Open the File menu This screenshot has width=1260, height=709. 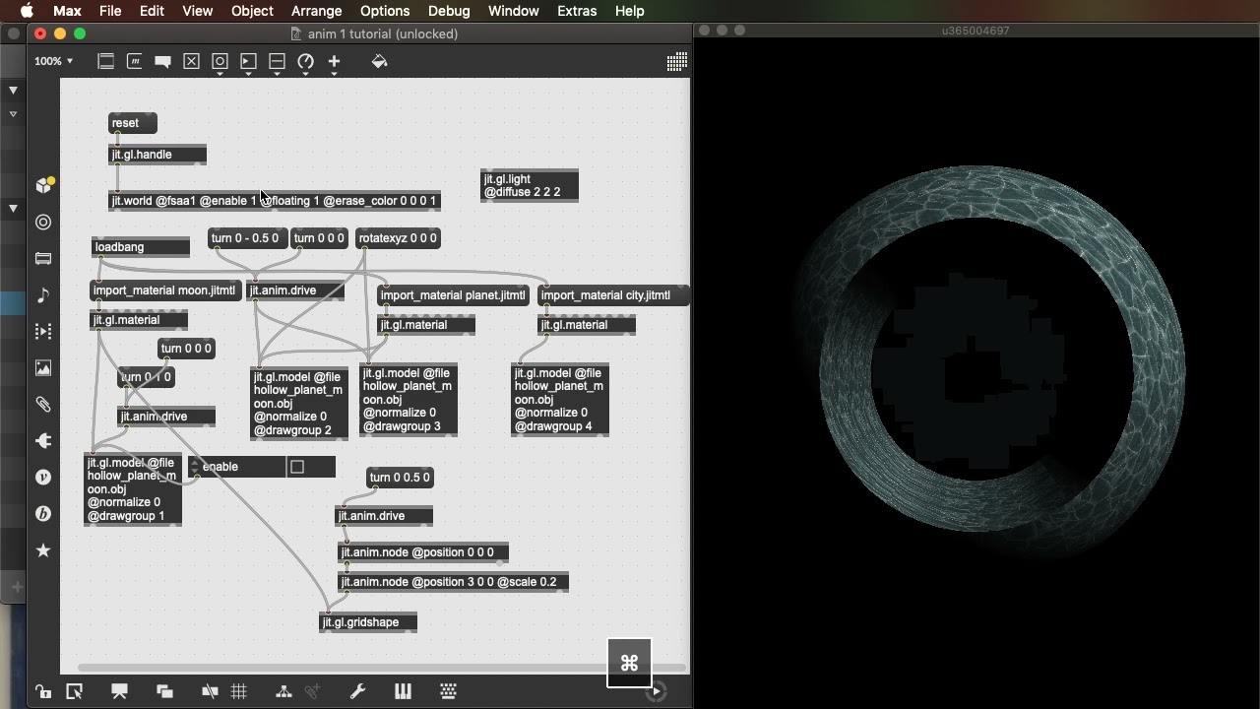point(110,11)
